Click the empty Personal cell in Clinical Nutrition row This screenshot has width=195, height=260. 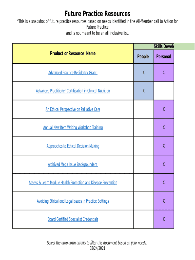[x=164, y=91]
